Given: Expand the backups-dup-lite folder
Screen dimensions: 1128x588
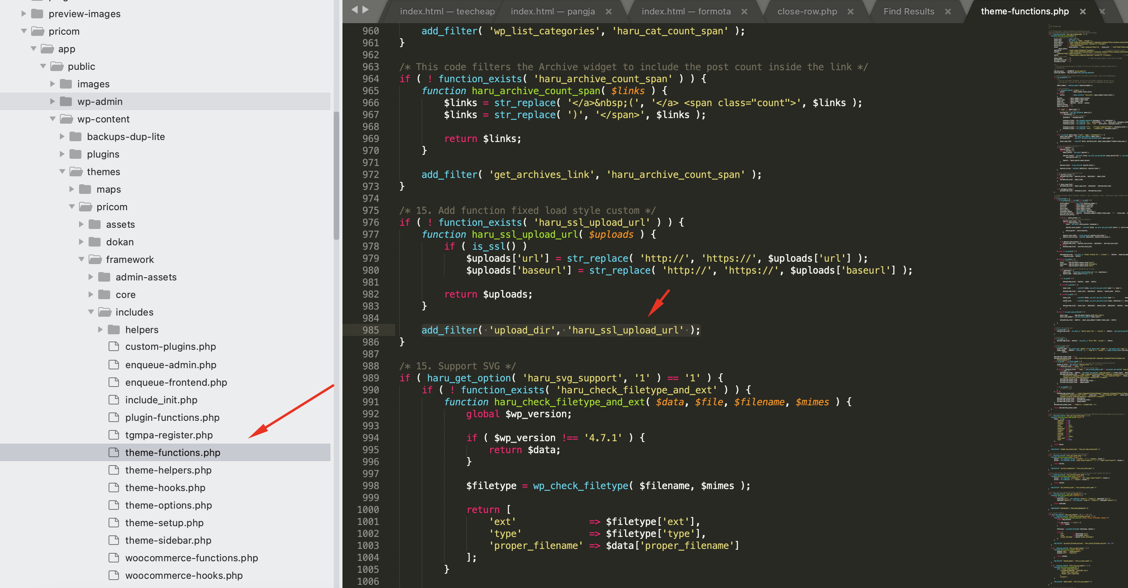Looking at the screenshot, I should coord(62,136).
